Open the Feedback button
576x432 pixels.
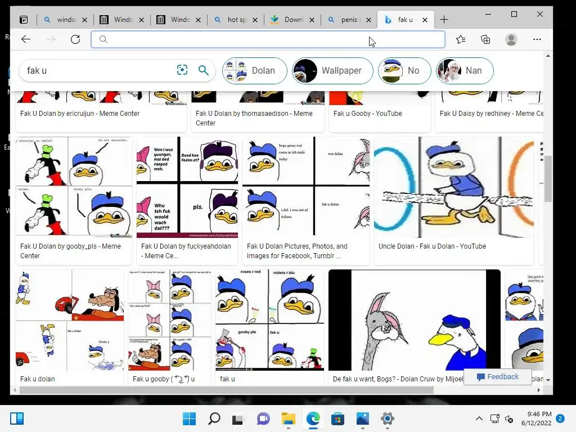[x=498, y=376]
